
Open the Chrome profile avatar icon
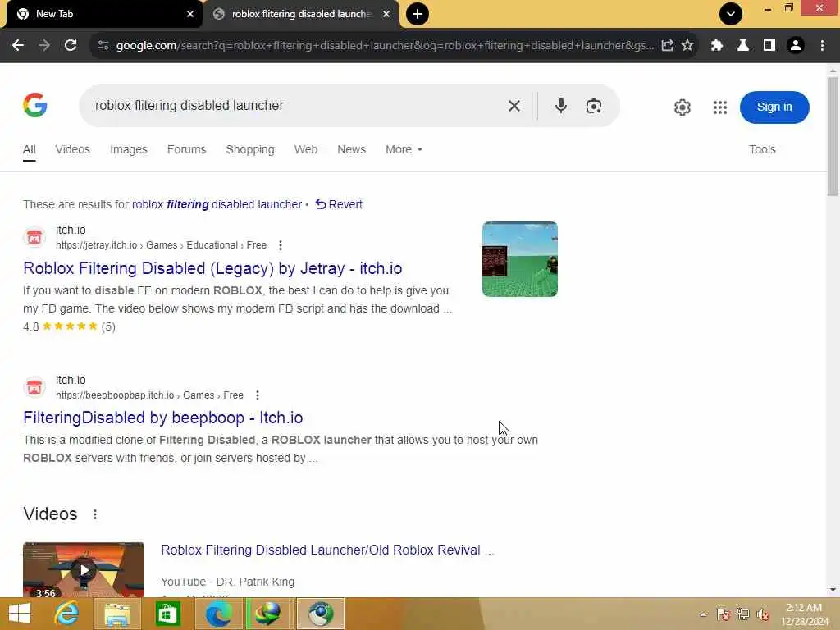tap(796, 46)
